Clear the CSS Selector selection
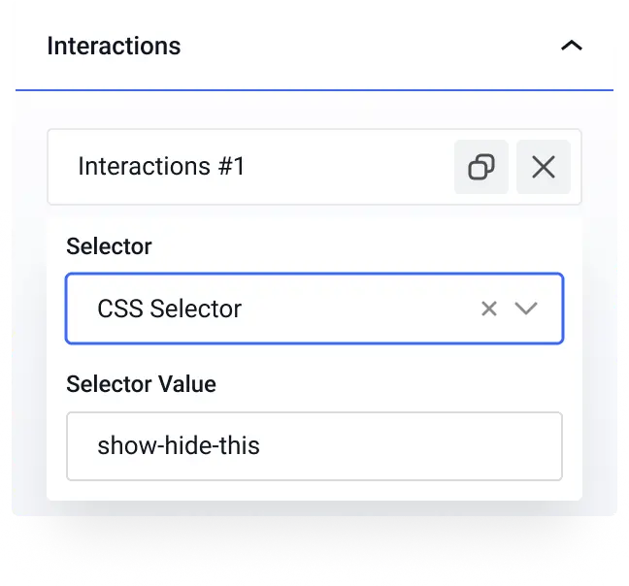Viewport: 629px width, 586px height. [x=489, y=309]
